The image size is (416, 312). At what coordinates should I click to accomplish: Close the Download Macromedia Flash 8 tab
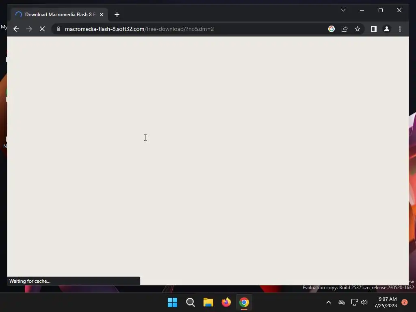[x=101, y=15]
